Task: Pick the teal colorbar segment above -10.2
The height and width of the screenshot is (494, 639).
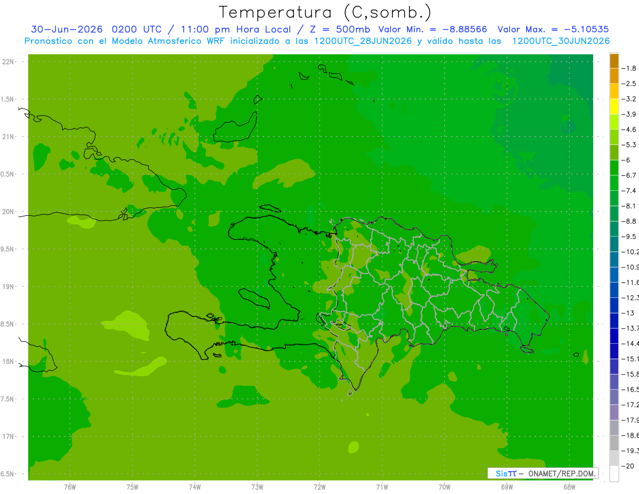Action: click(614, 244)
